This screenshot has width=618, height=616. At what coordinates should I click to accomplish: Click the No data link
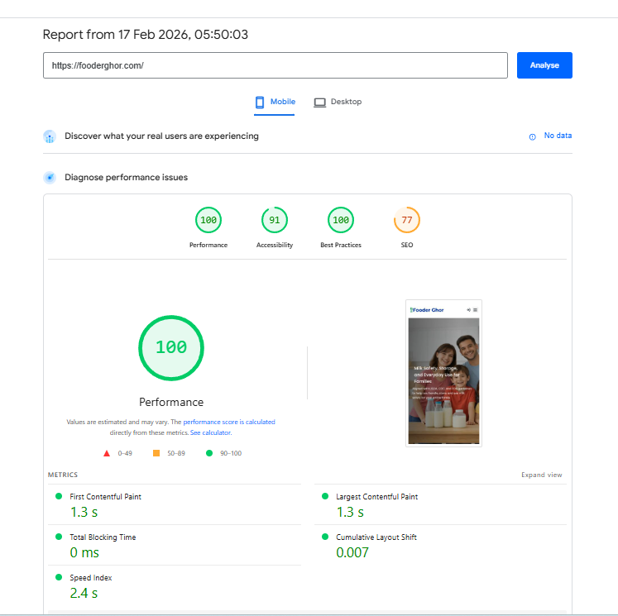558,136
